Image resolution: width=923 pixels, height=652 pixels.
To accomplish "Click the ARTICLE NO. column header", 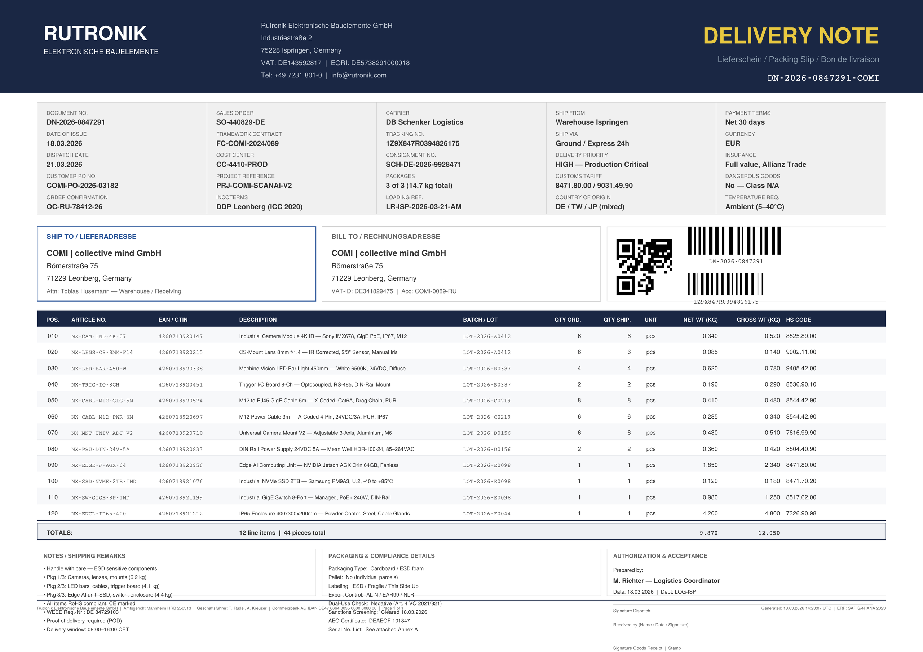I will pyautogui.click(x=88, y=320).
